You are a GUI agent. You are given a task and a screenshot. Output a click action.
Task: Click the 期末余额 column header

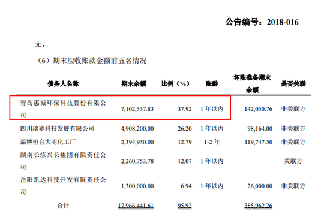(x=134, y=84)
